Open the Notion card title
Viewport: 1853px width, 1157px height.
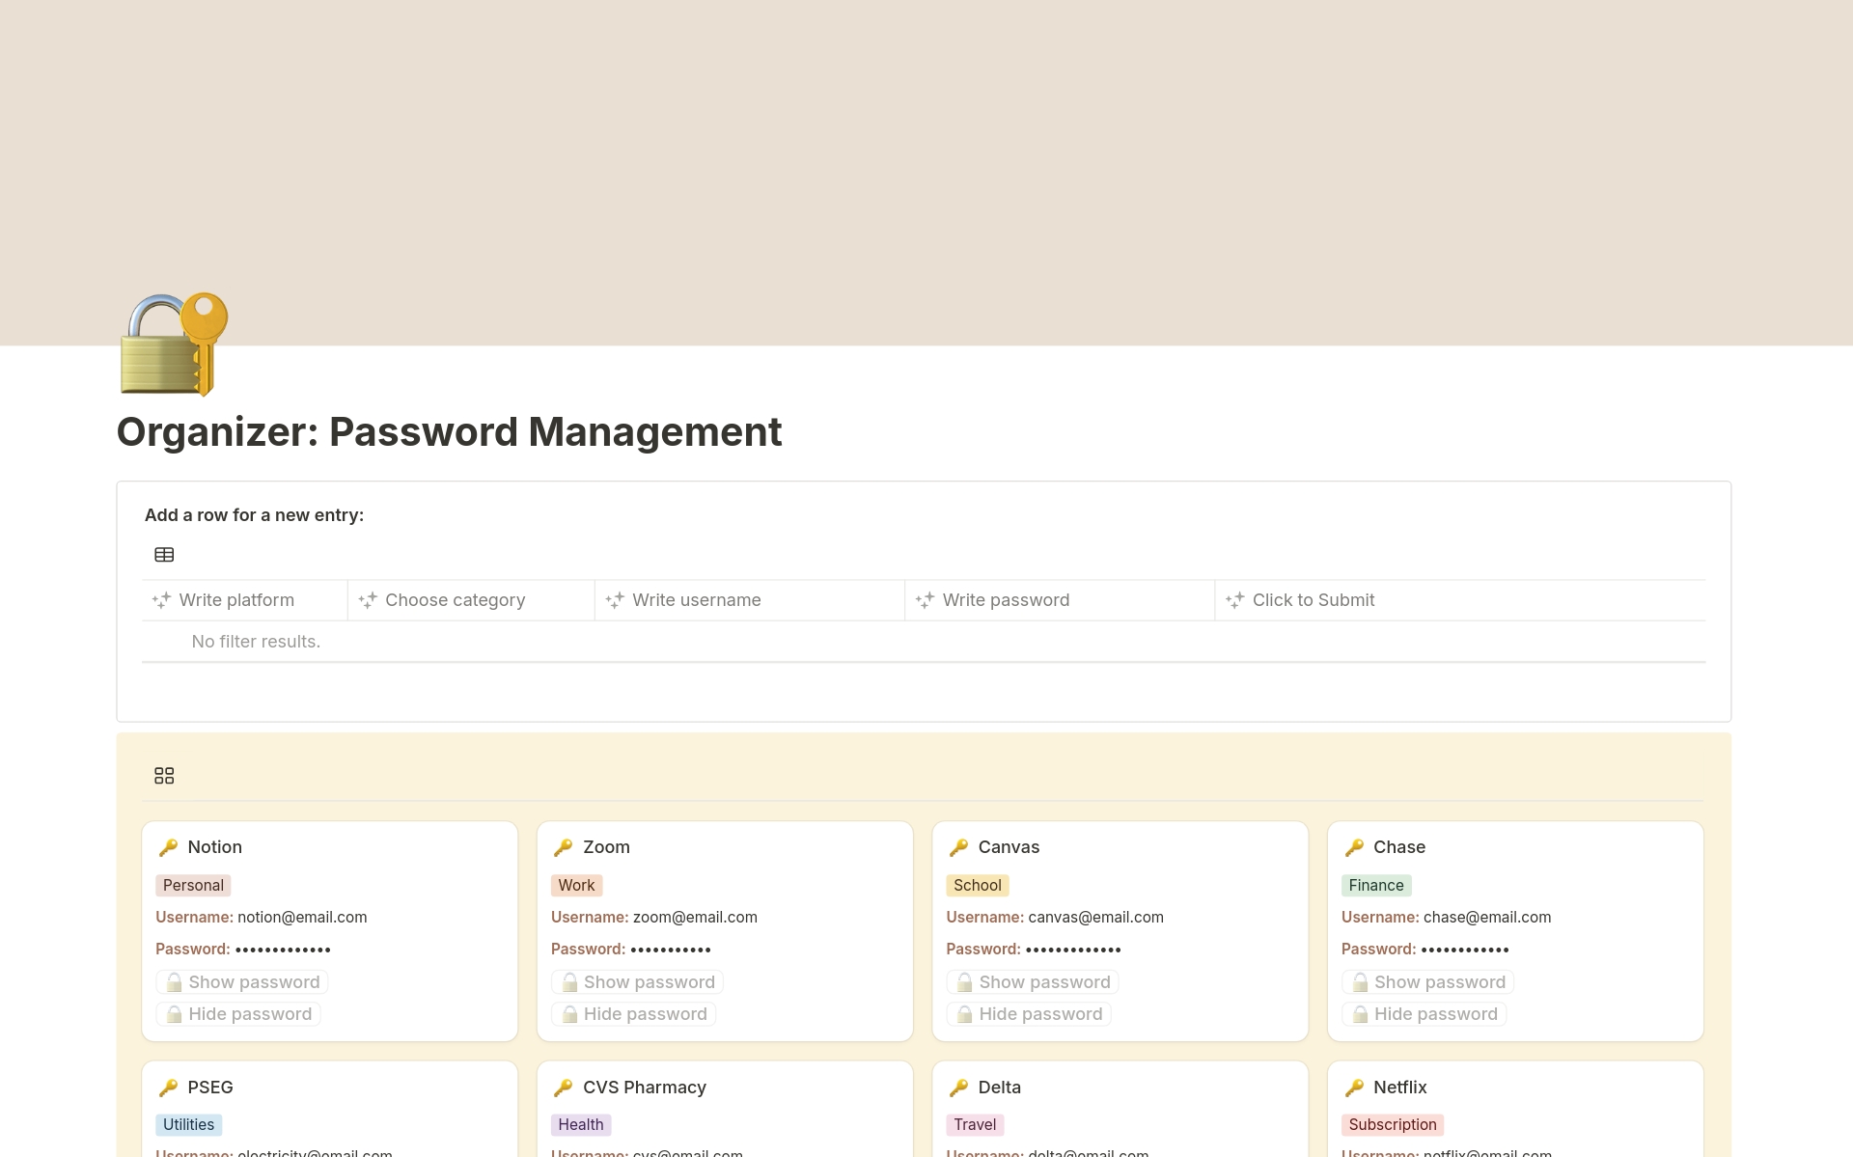click(215, 847)
